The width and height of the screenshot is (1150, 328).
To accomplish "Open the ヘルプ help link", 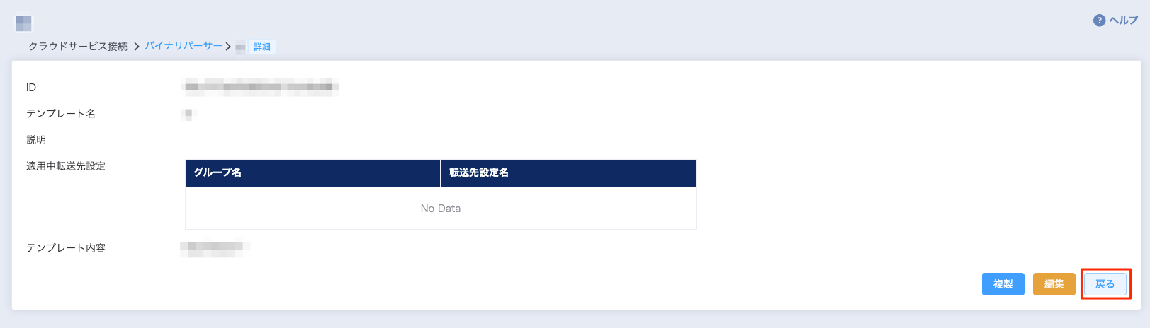I will pos(1123,20).
